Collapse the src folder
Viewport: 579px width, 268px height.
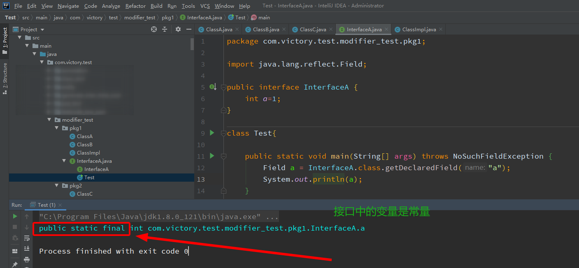19,37
